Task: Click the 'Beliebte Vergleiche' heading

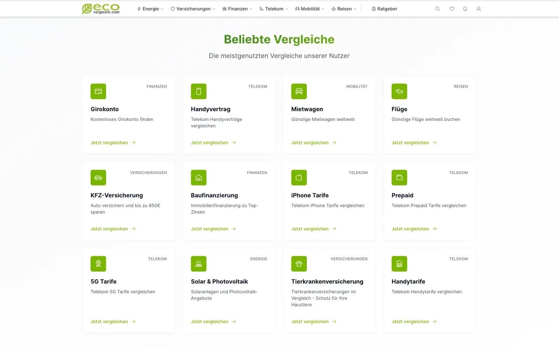Action: (x=279, y=39)
